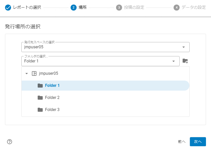Open the フォルダの選択 dropdown arrow
Image resolution: width=211 pixels, height=150 pixels.
pos(173,61)
